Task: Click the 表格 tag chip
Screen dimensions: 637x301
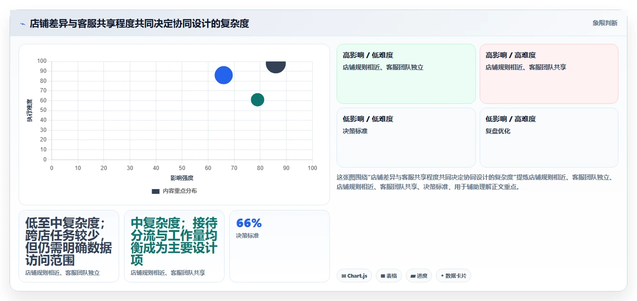Action: pyautogui.click(x=389, y=276)
